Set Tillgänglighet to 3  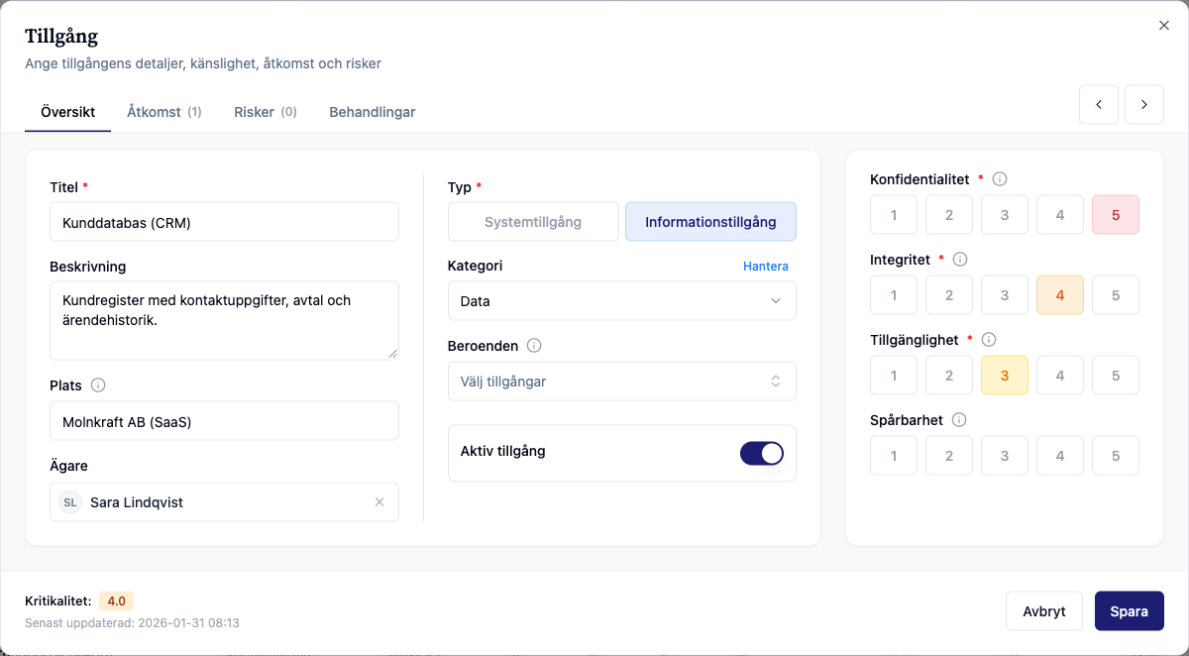[1005, 376]
